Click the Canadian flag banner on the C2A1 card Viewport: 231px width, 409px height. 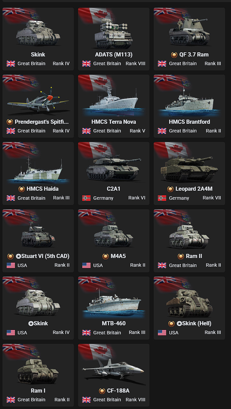point(95,150)
